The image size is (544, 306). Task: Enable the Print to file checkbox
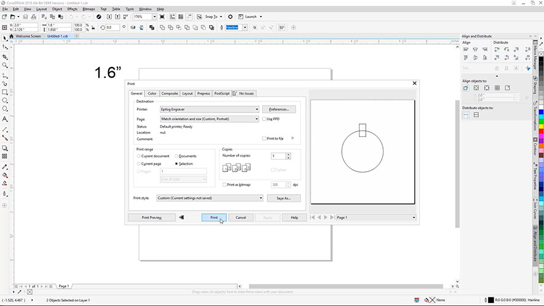click(264, 139)
